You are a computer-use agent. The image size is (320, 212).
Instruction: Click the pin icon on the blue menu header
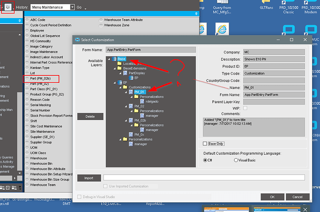(x=196, y=13)
